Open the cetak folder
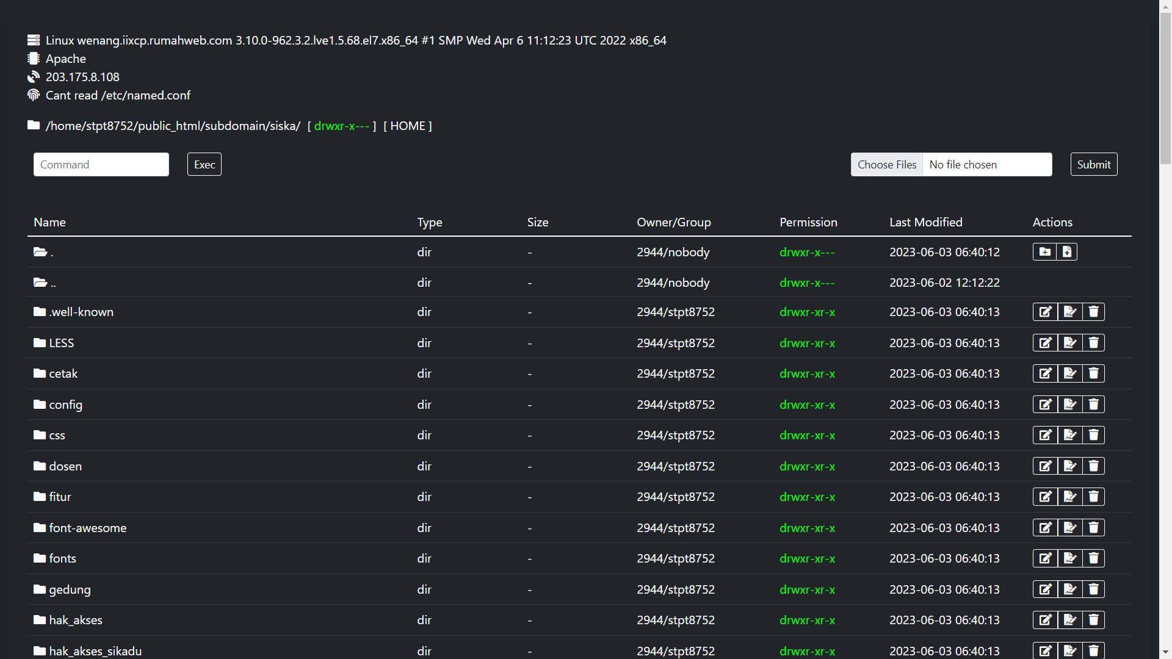 pyautogui.click(x=63, y=373)
